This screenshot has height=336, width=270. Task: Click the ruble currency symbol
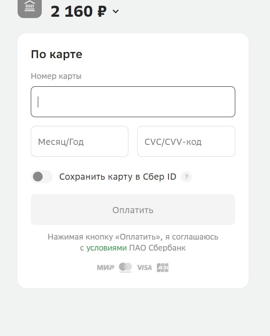pyautogui.click(x=102, y=11)
